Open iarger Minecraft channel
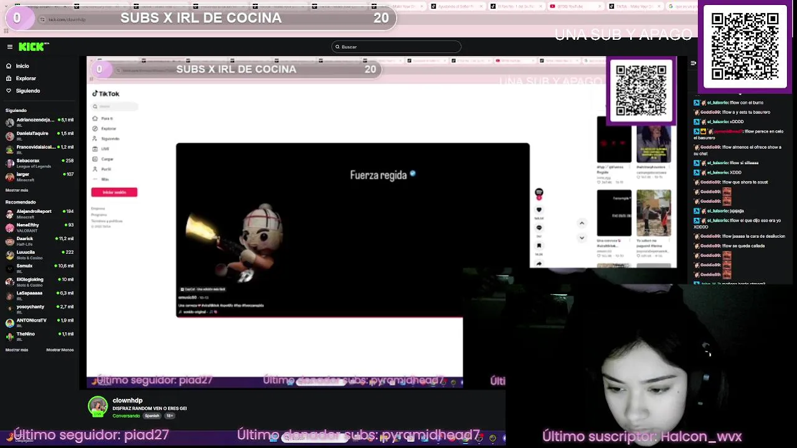 tap(39, 177)
